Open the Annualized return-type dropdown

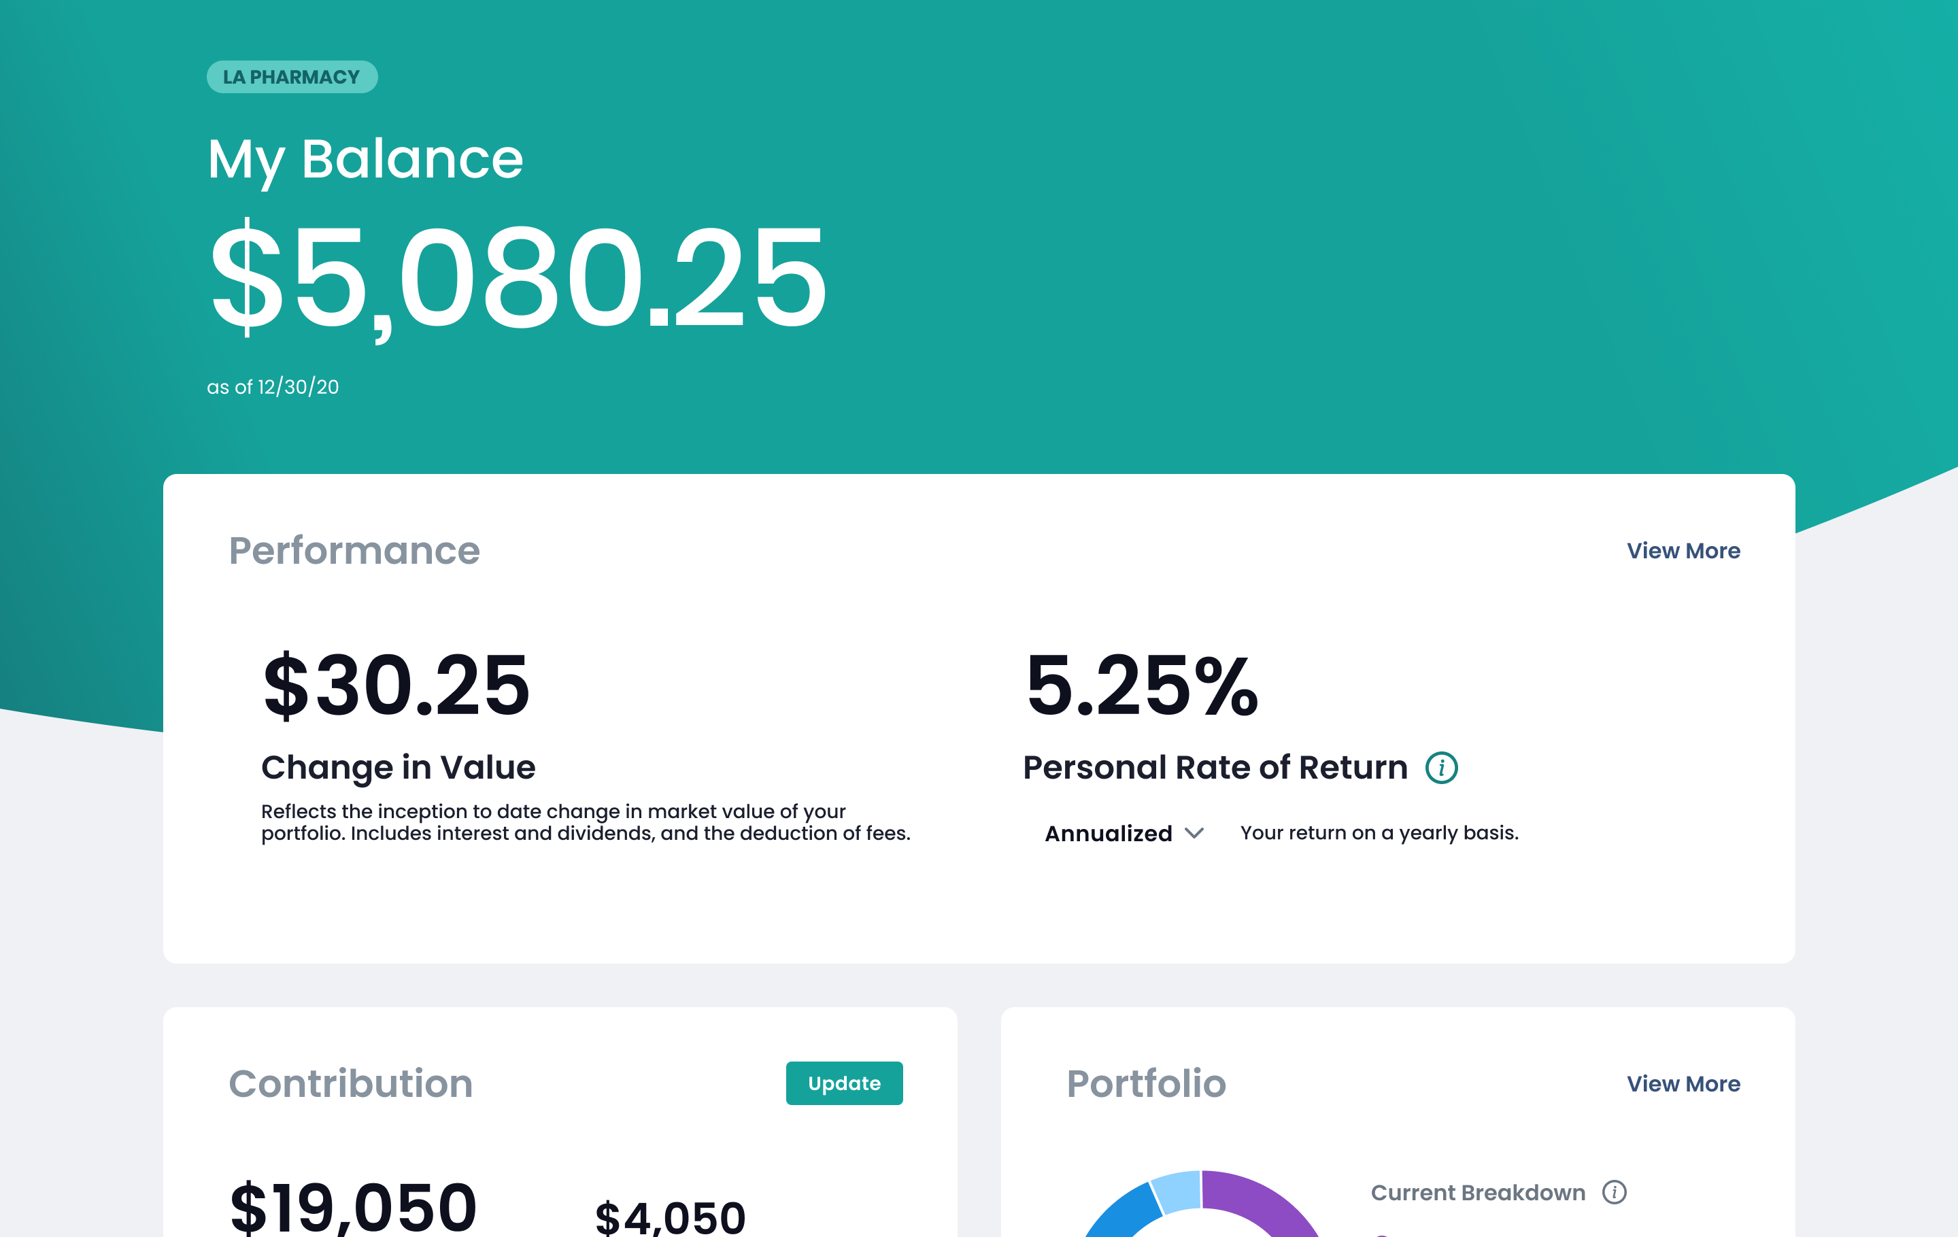pyautogui.click(x=1109, y=834)
